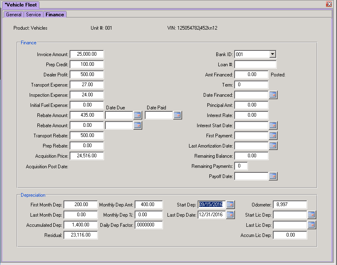Click the Accum Lic Dep field
The width and height of the screenshot is (337, 265).
(290, 235)
